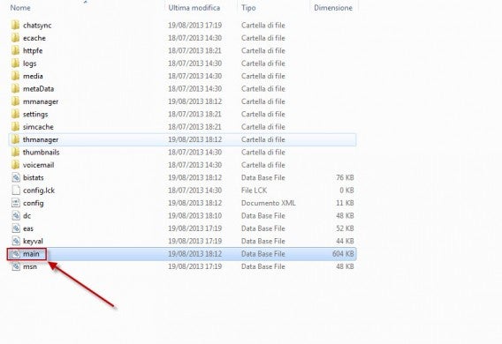
Task: Click the msn database file icon
Action: [16, 266]
